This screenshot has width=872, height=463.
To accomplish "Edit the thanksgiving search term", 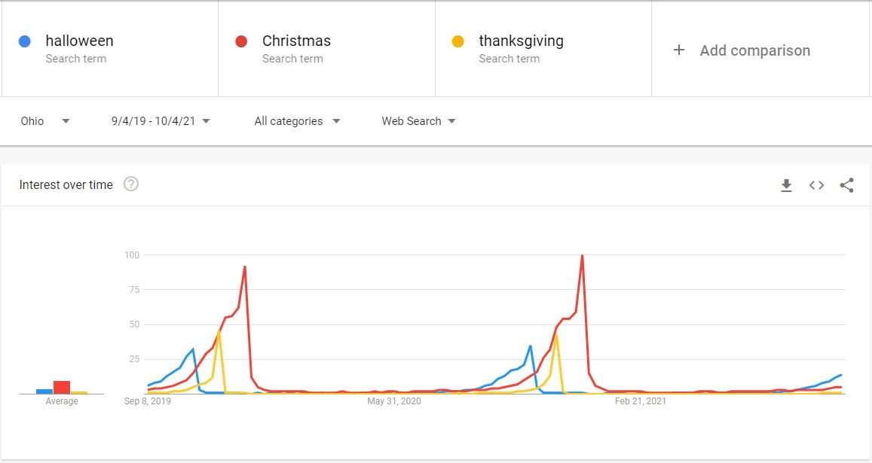I will tap(521, 41).
